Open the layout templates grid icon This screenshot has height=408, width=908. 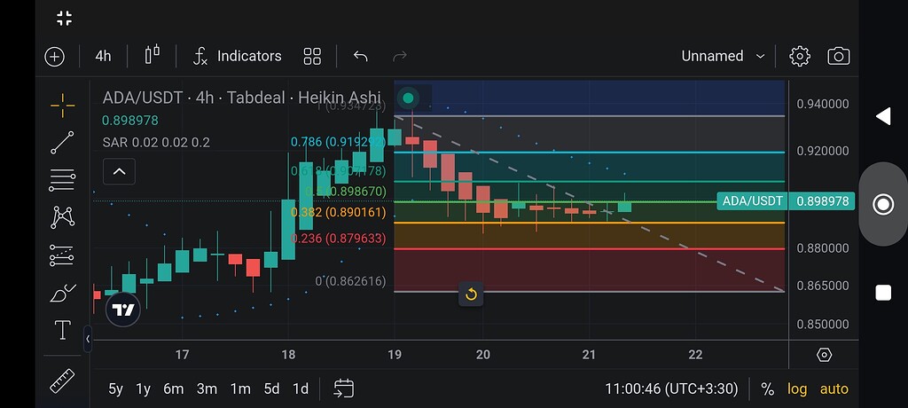[x=312, y=56]
